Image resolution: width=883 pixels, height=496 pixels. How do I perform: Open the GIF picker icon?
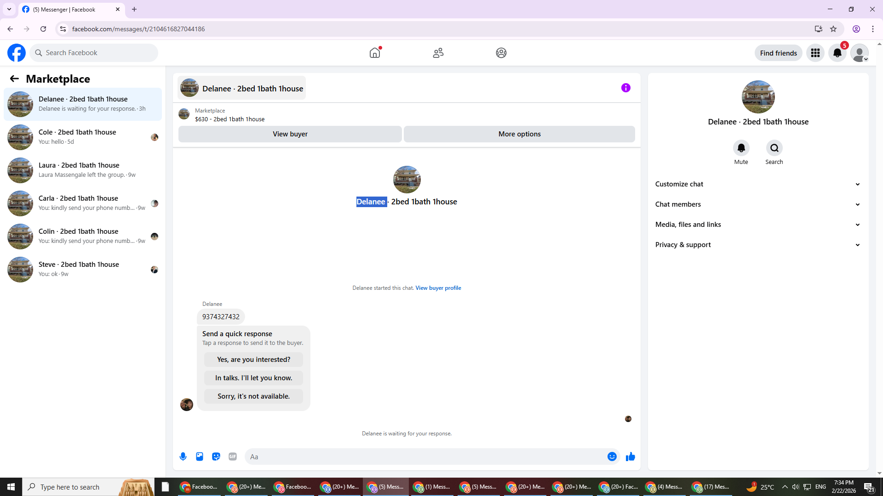click(x=233, y=457)
